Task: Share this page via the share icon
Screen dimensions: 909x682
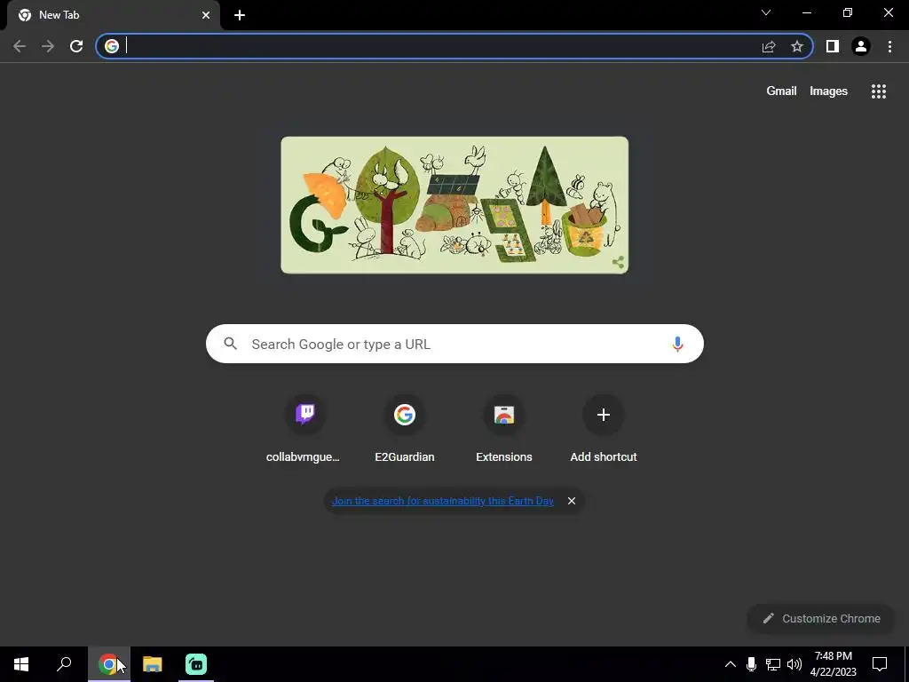Action: pyautogui.click(x=769, y=46)
